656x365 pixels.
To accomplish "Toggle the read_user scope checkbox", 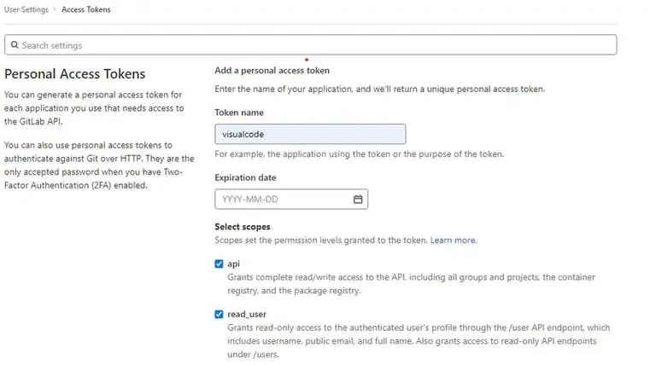I will click(220, 315).
